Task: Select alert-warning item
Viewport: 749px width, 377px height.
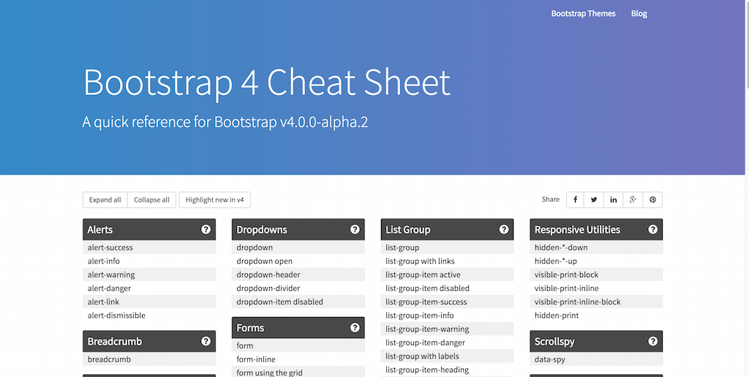Action: (x=149, y=275)
